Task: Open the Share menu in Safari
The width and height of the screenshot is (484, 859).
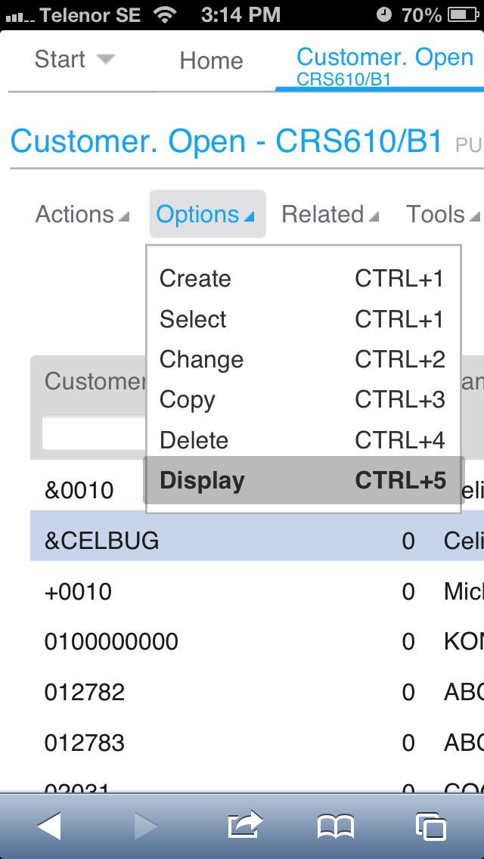Action: 244,826
